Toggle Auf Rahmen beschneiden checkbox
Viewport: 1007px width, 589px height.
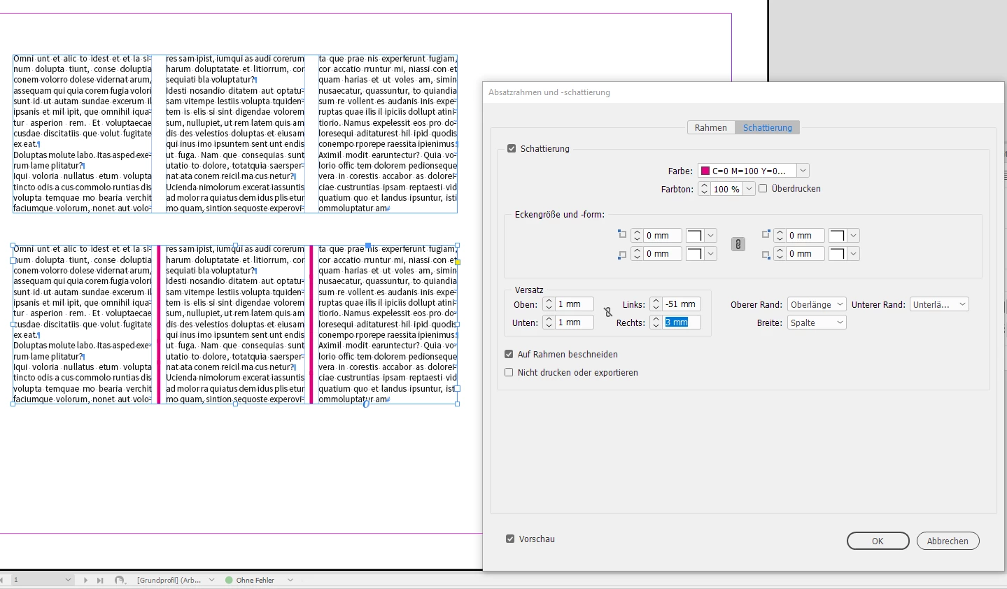[x=509, y=354]
